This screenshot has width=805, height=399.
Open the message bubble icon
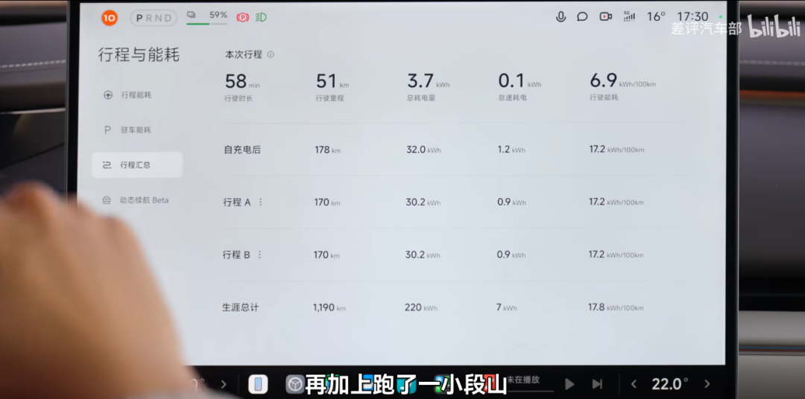(582, 17)
